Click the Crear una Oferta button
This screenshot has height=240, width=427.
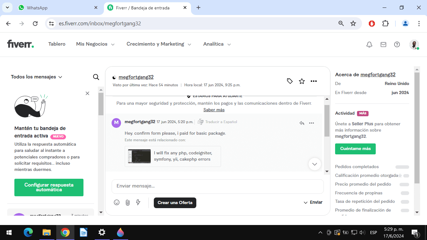coord(175,202)
